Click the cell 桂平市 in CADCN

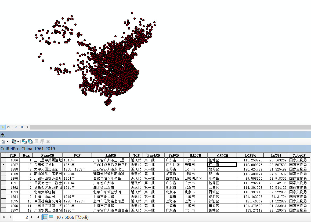222,165
